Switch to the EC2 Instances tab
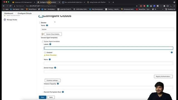Image resolution: width=178 pixels, height=100 pixels. tap(23, 2)
